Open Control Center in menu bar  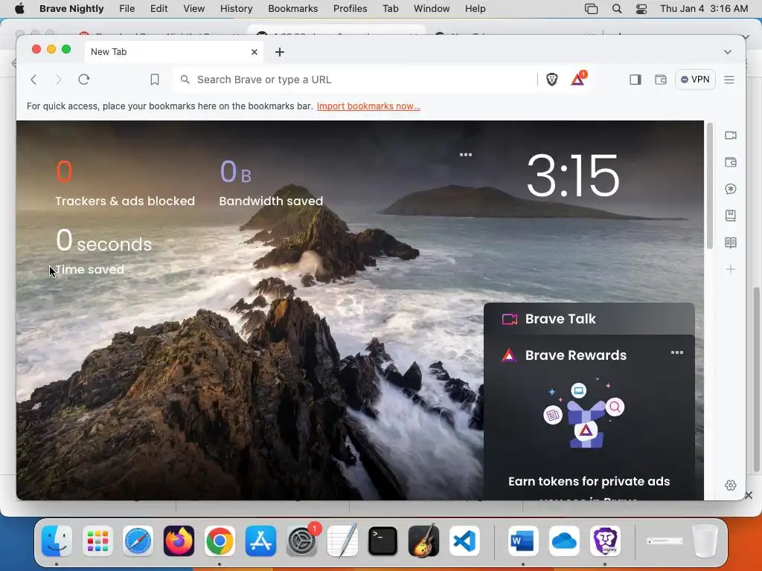click(641, 9)
